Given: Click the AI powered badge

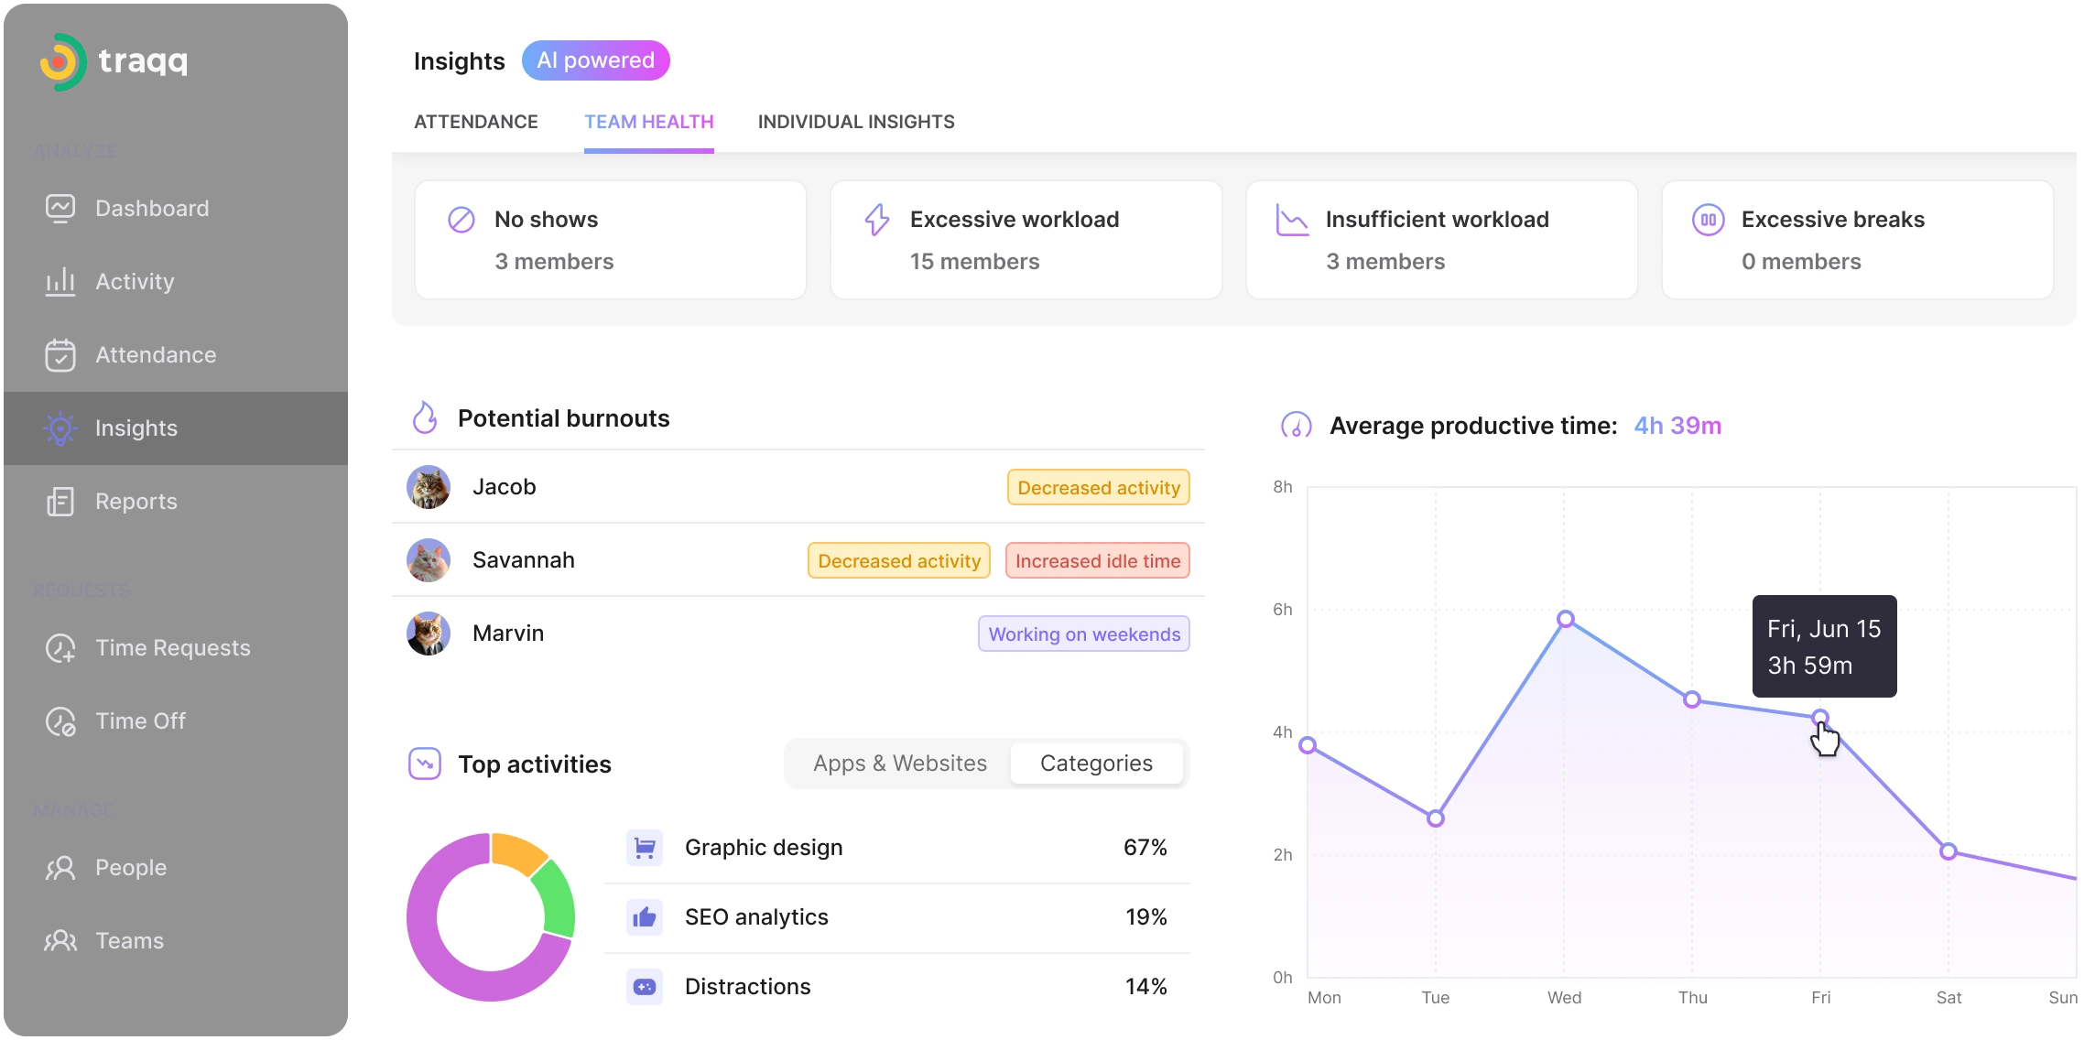Looking at the screenshot, I should tap(595, 60).
